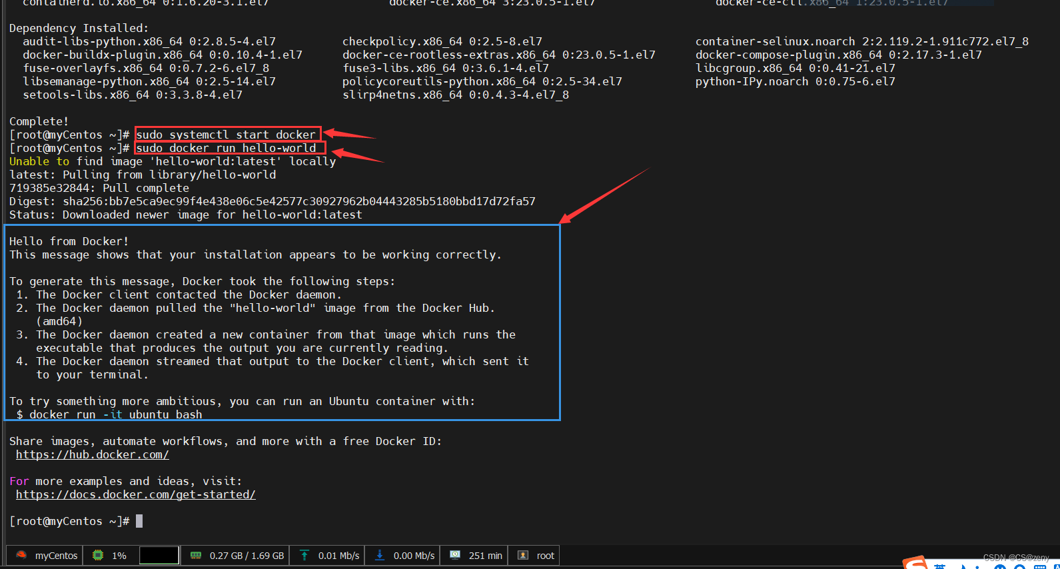This screenshot has height=569, width=1060.
Task: Click 'This message shows that your installation' line
Action: [255, 255]
